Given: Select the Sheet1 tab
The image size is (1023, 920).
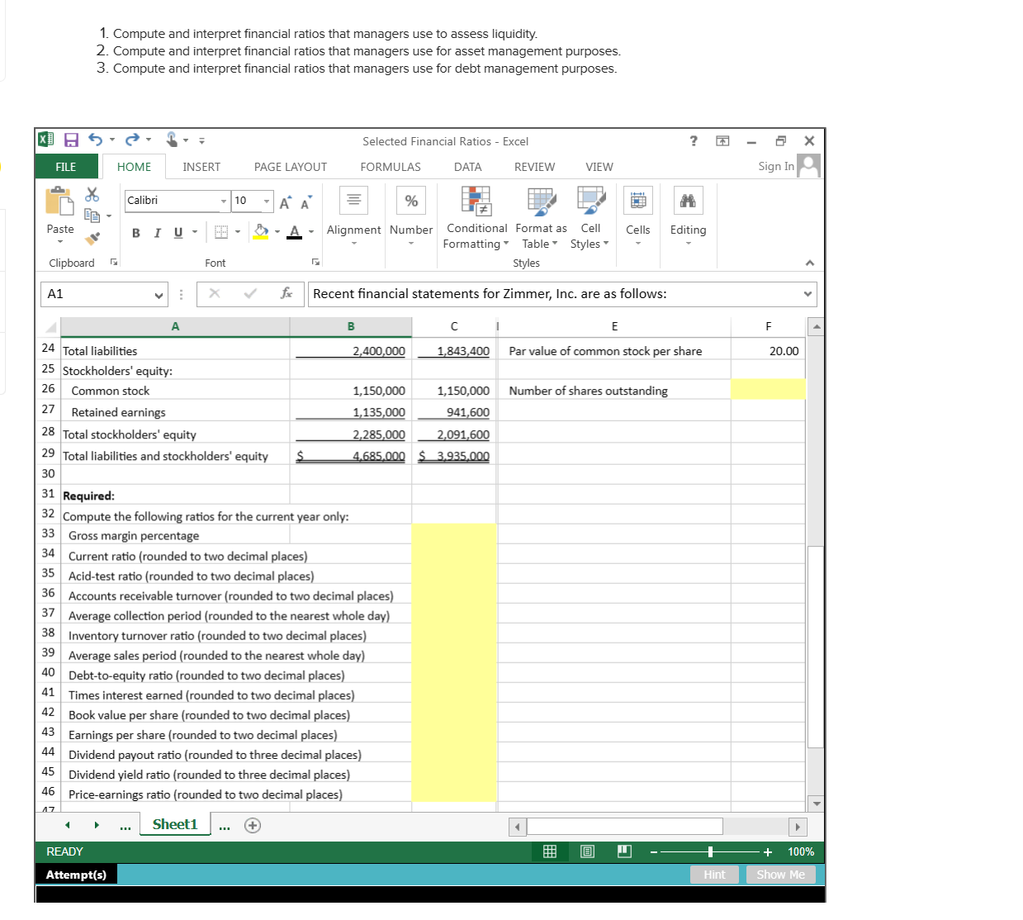Looking at the screenshot, I should 175,824.
